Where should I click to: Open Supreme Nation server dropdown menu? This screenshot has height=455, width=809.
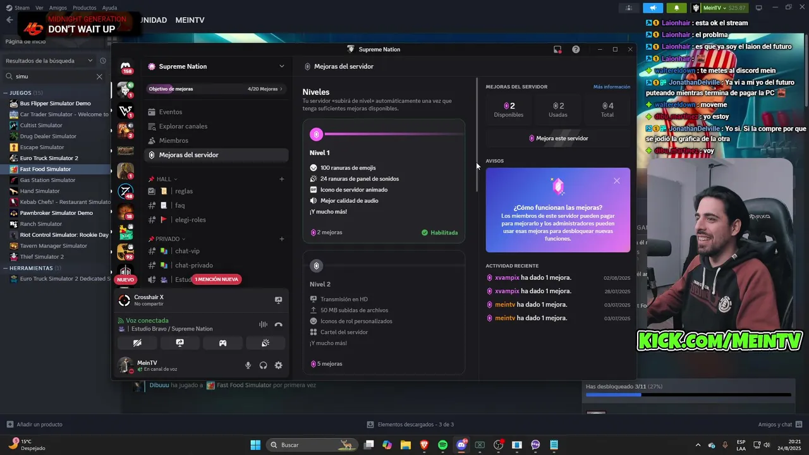216,66
